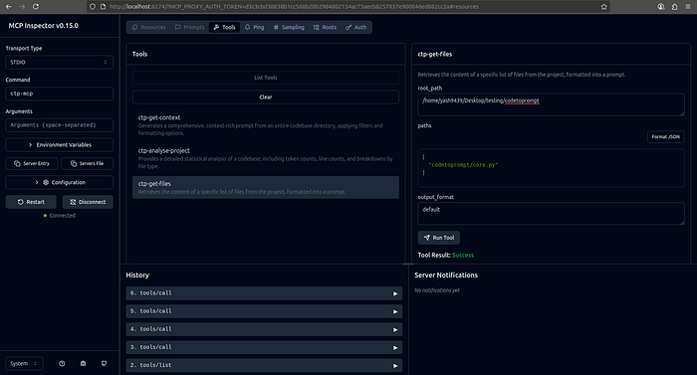The image size is (697, 375).
Task: Click the 'History' heading
Action: [137, 275]
